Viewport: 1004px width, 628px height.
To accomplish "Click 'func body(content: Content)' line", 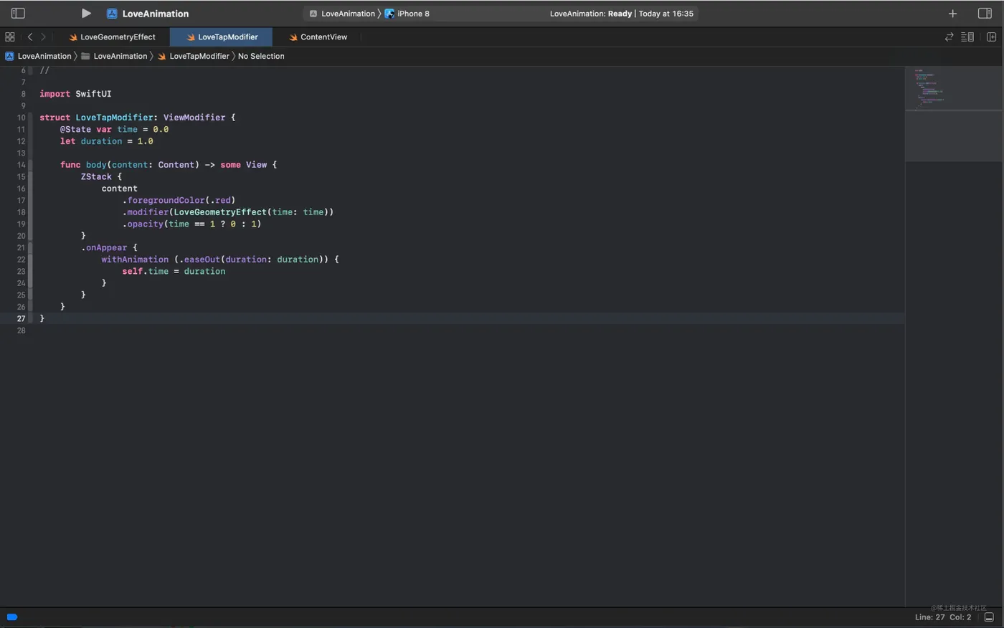I will point(169,165).
